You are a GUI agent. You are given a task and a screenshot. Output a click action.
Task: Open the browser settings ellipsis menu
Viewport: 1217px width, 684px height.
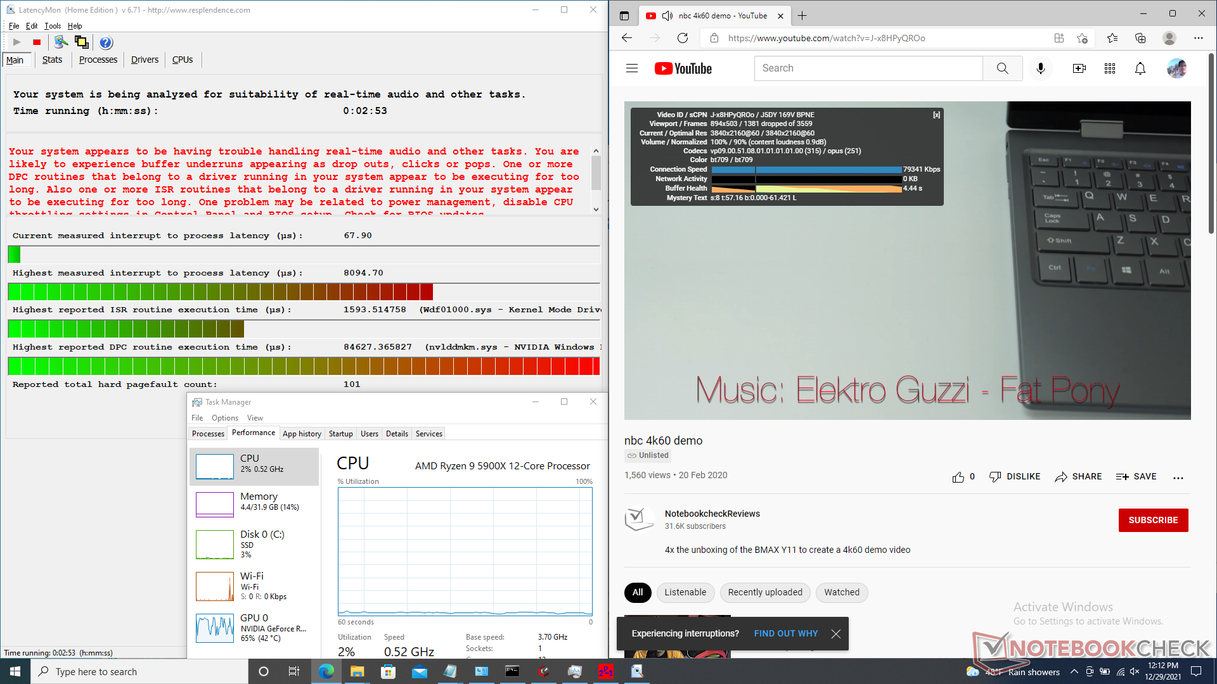(x=1198, y=38)
